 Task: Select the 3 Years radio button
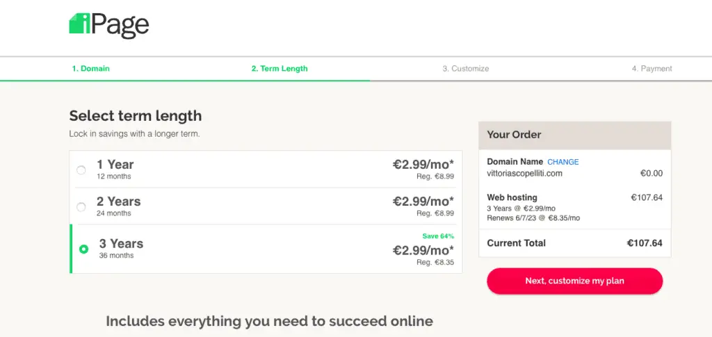(83, 249)
